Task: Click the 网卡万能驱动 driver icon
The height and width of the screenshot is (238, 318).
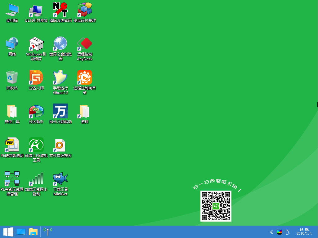Action: pos(60,111)
